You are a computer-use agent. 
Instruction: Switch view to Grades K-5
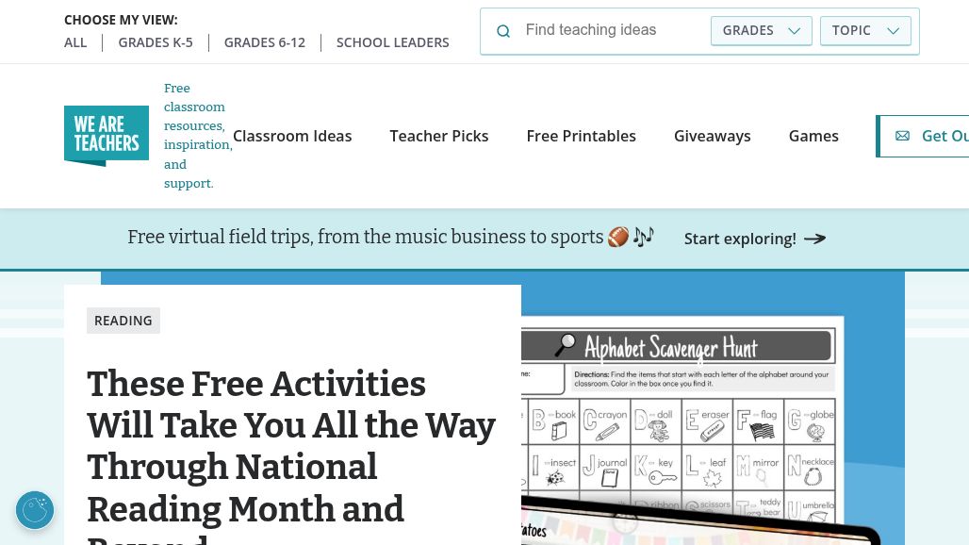coord(156,42)
